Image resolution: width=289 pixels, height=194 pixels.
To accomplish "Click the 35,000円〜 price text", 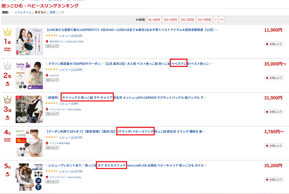I will point(275,64).
